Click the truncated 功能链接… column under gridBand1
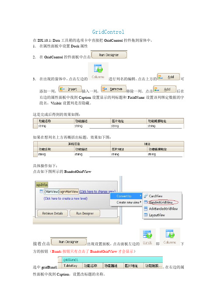Image resolution: width=217 pixels, height=308 pixels. pos(154,265)
